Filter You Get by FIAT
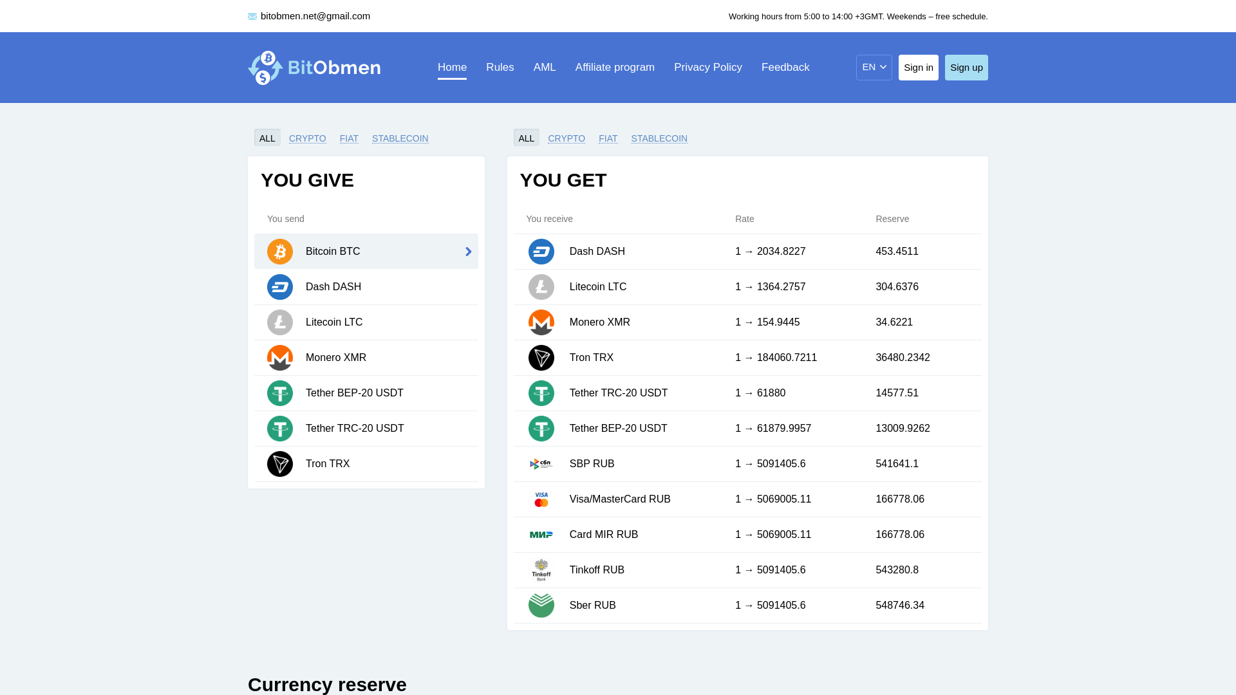The height and width of the screenshot is (695, 1236). pyautogui.click(x=608, y=138)
